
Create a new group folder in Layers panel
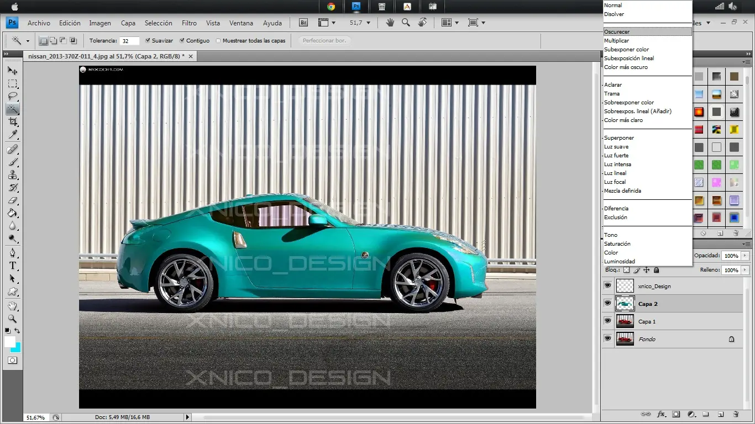pos(706,414)
